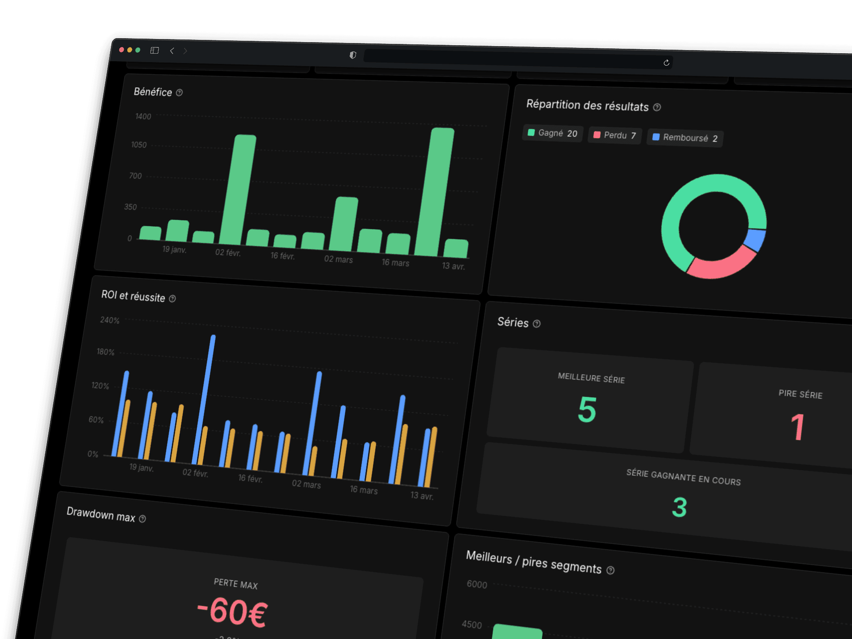Viewport: 852px width, 639px height.
Task: Open the Meilleurs / pires segments help icon
Action: [611, 570]
